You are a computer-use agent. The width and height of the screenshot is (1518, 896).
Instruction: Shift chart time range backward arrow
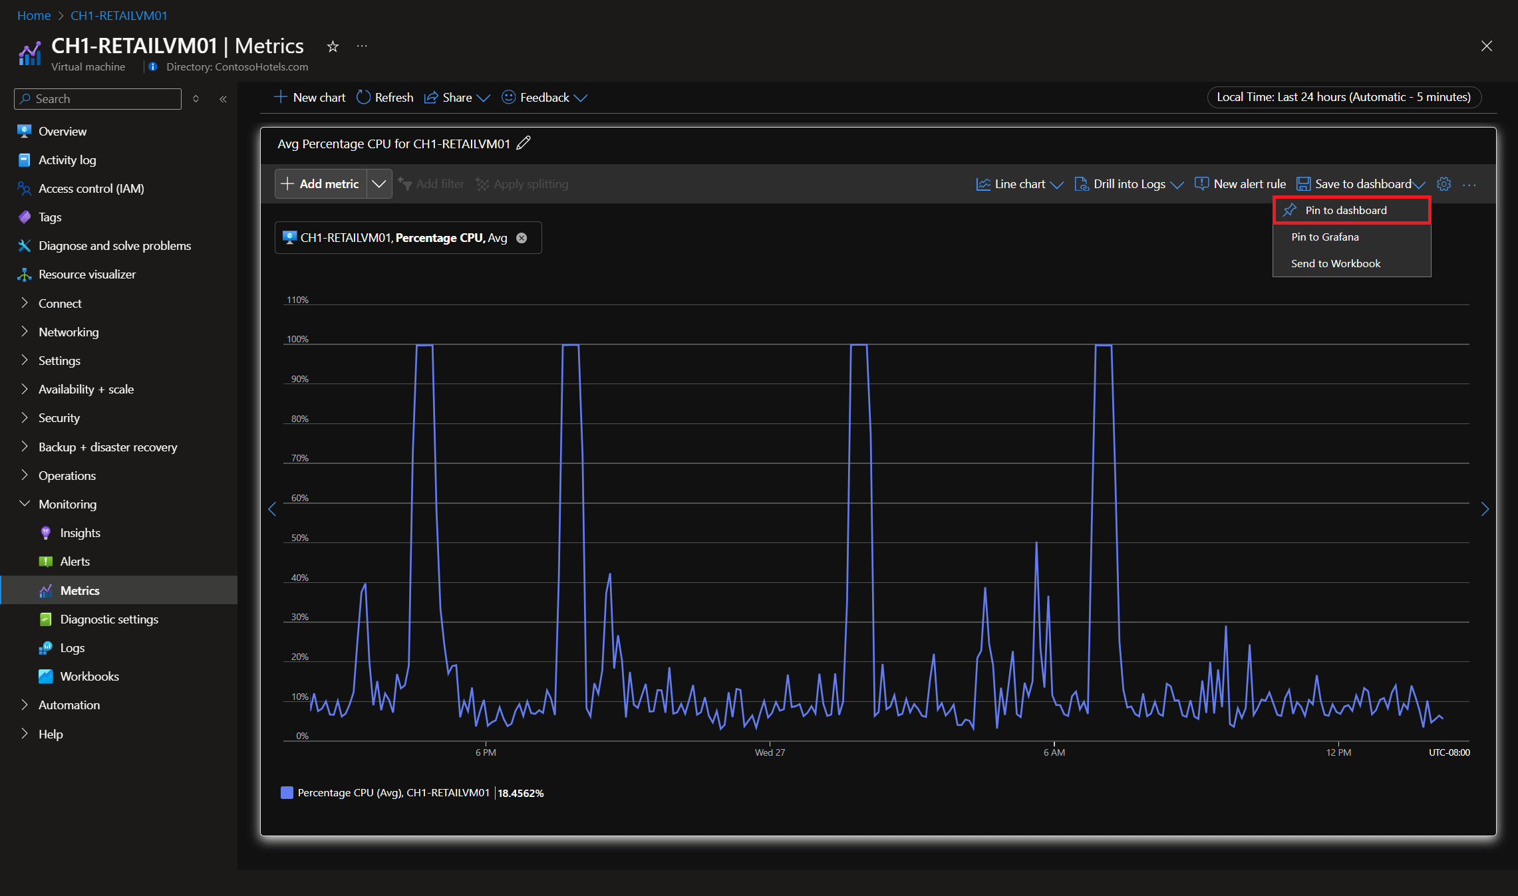pos(272,509)
